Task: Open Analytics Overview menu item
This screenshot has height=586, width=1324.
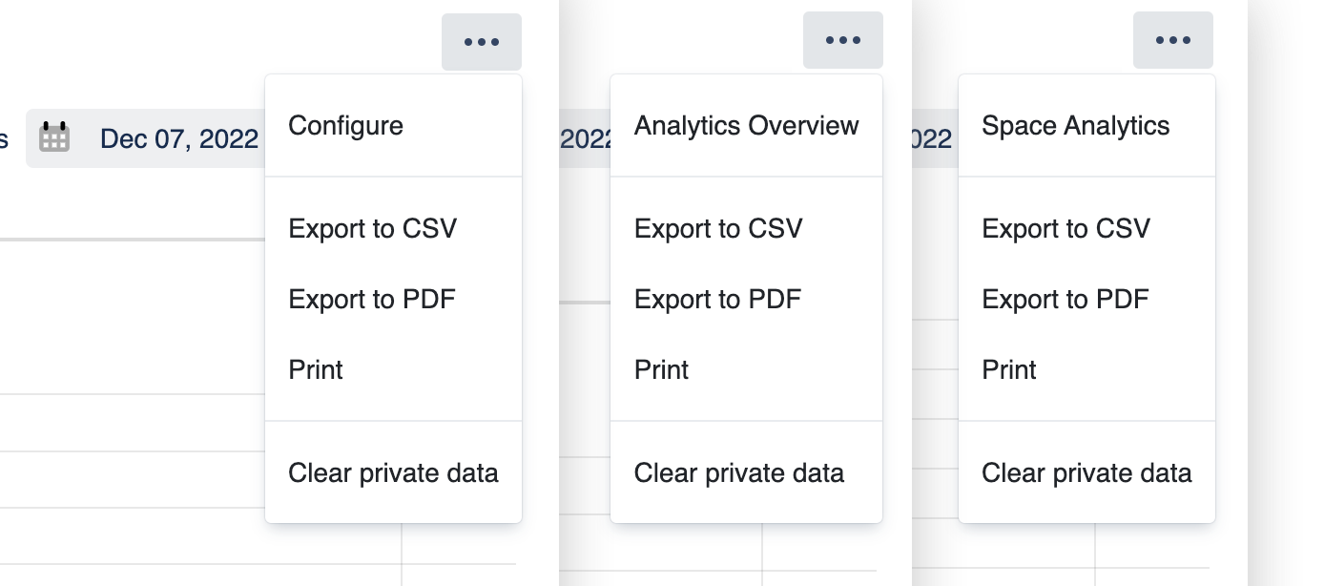Action: pos(746,126)
